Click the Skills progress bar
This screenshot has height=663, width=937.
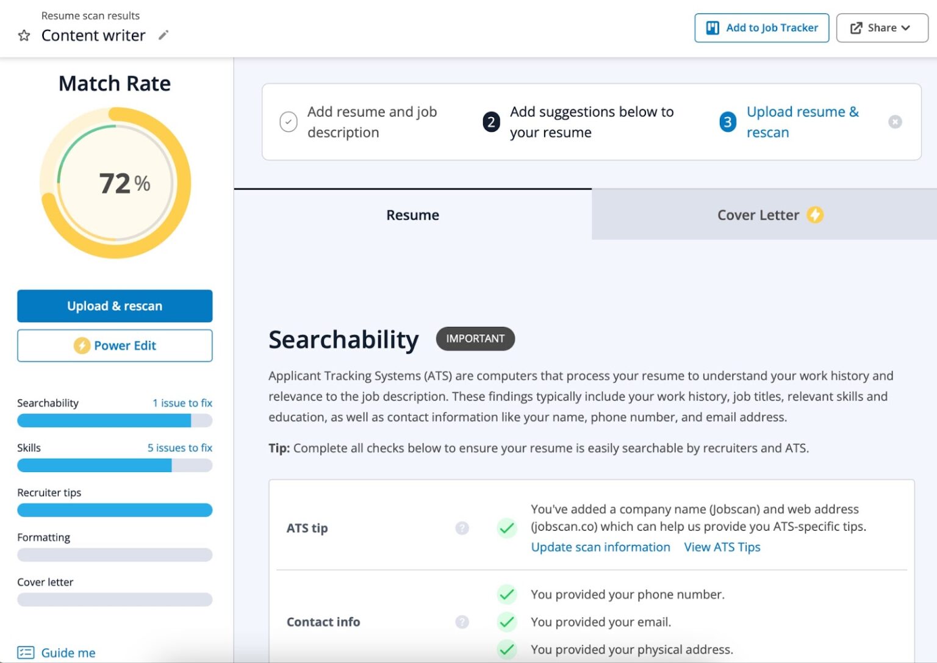coord(115,465)
